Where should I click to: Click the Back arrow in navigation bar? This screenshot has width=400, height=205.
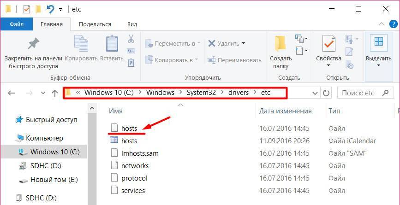(x=11, y=93)
